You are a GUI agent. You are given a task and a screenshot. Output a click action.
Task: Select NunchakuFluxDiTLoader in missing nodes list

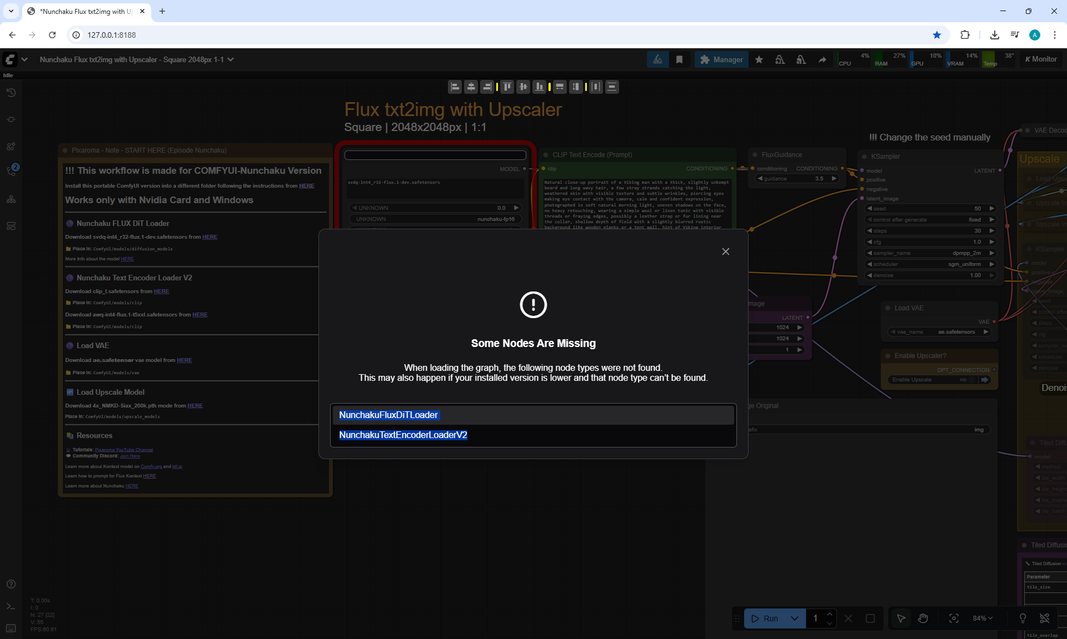point(388,415)
